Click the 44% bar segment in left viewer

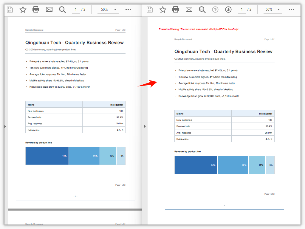47,156
